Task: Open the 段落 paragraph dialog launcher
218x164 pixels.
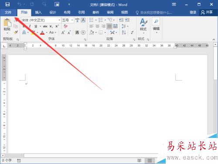Action: (134, 40)
